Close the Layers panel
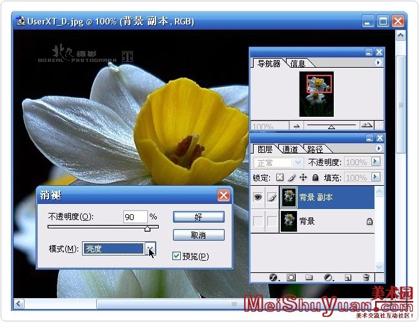 point(380,138)
